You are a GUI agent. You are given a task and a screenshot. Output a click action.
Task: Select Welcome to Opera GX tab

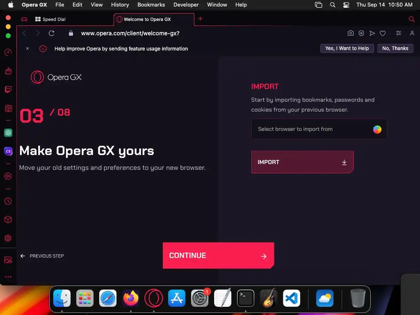[x=154, y=19]
